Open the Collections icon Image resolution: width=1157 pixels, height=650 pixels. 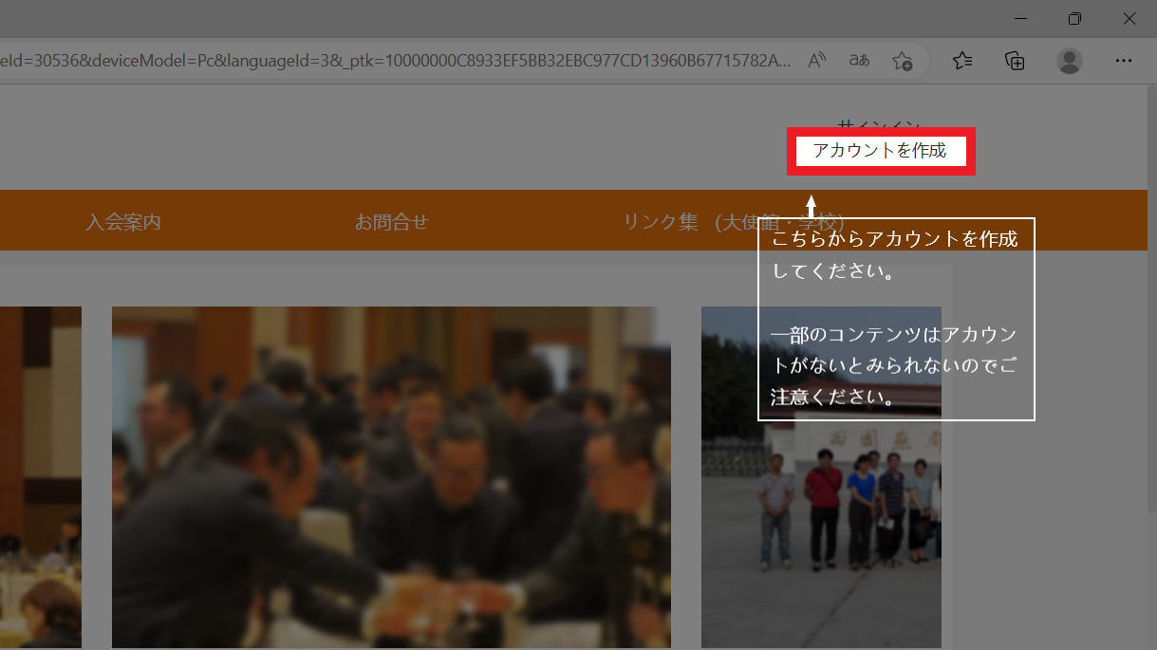(x=1015, y=61)
